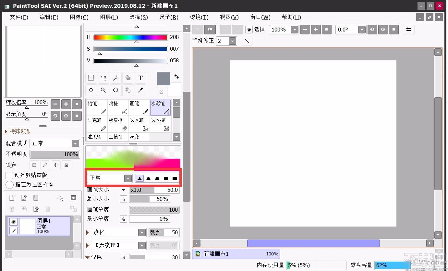This screenshot has width=448, height=271.
Task: Toggle the selection display eye icon
Action: pyautogui.click(x=249, y=30)
